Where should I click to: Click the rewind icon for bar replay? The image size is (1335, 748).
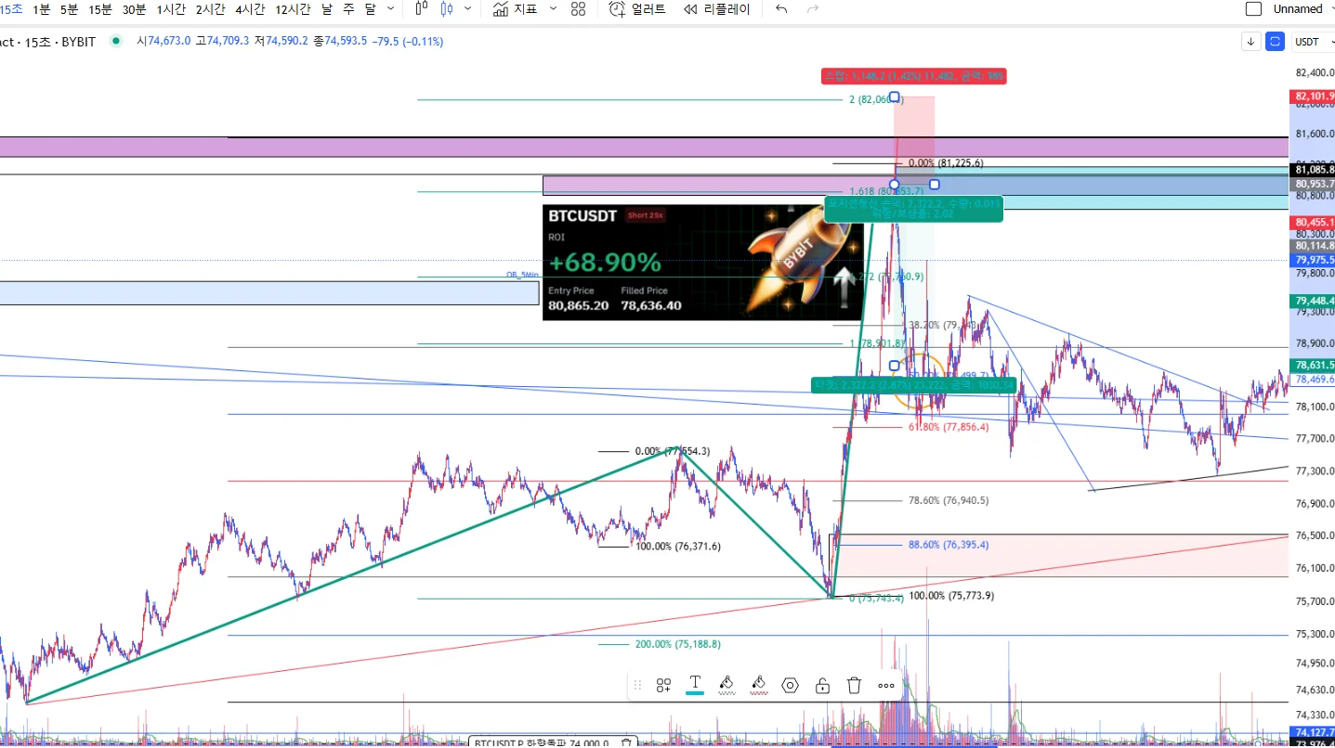pos(690,9)
